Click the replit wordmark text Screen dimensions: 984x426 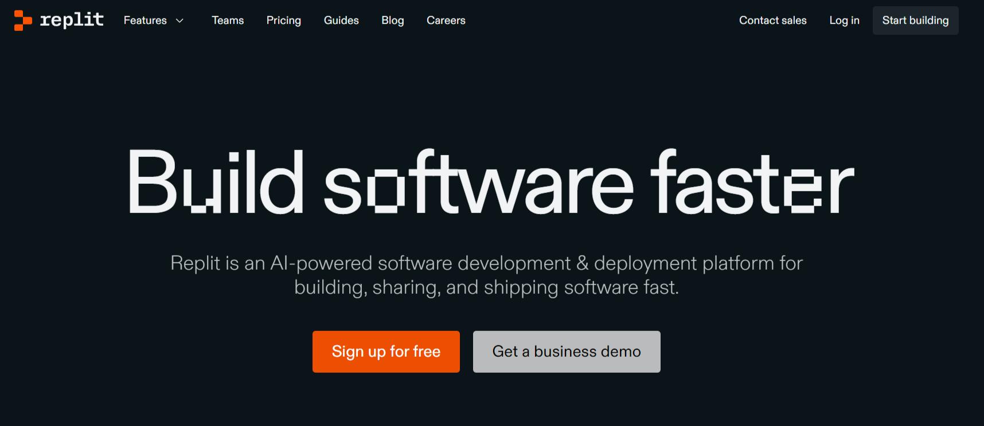pos(72,20)
